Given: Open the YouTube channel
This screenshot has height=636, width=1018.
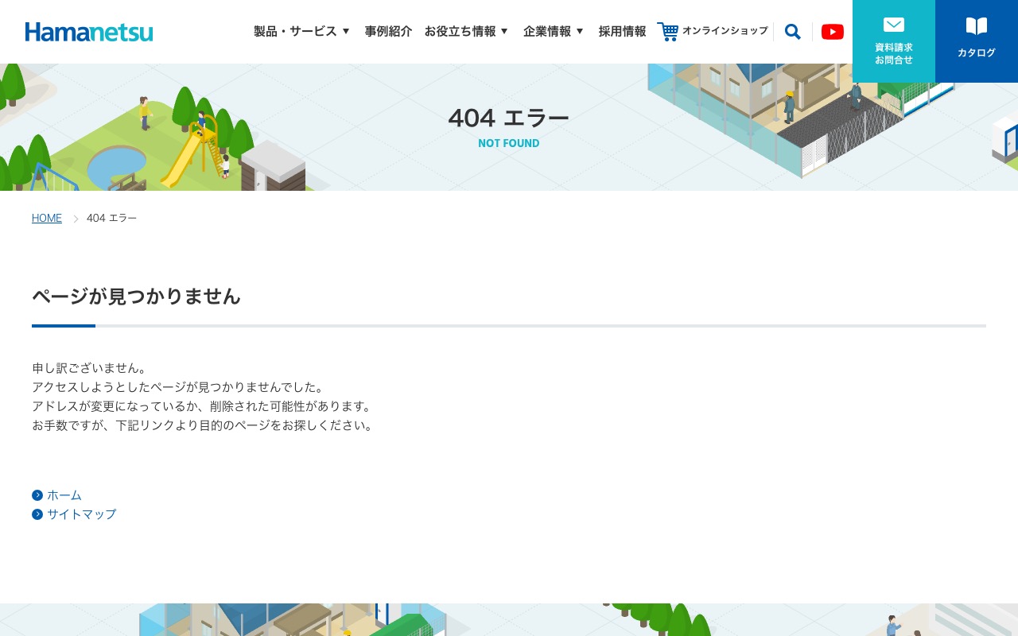Looking at the screenshot, I should [x=833, y=32].
